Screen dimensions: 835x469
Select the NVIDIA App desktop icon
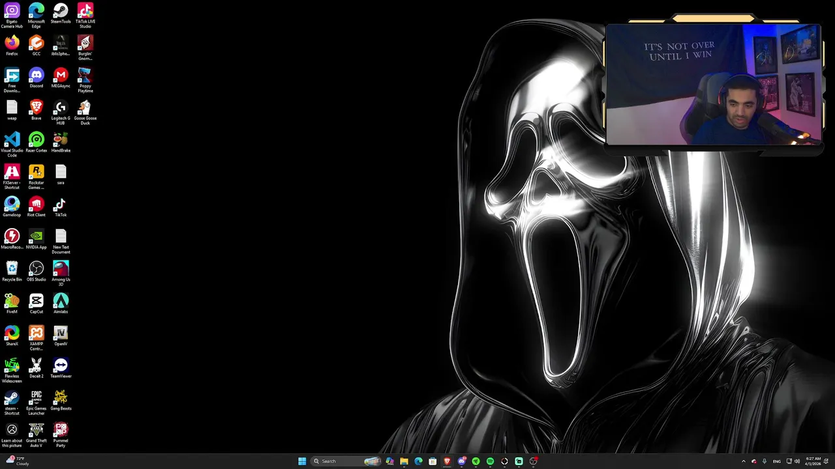36,240
